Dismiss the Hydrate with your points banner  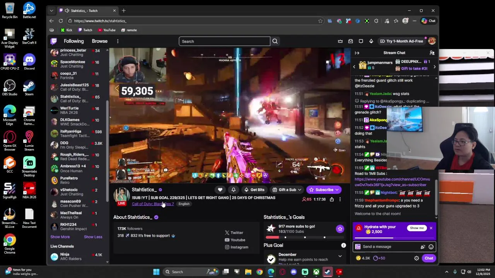[x=431, y=228]
